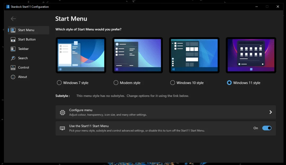Image resolution: width=286 pixels, height=165 pixels.
Task: Select the Windows 7 style radio button
Action: coord(59,82)
